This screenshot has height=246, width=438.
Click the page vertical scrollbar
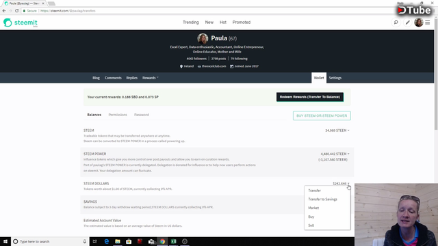click(x=436, y=75)
